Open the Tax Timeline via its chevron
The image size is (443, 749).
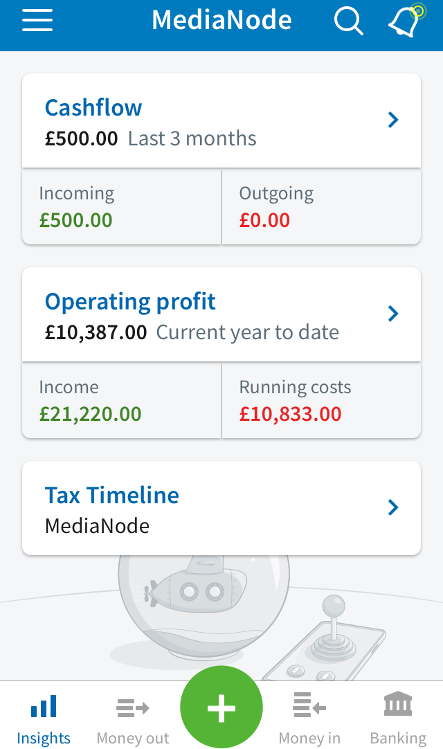392,507
